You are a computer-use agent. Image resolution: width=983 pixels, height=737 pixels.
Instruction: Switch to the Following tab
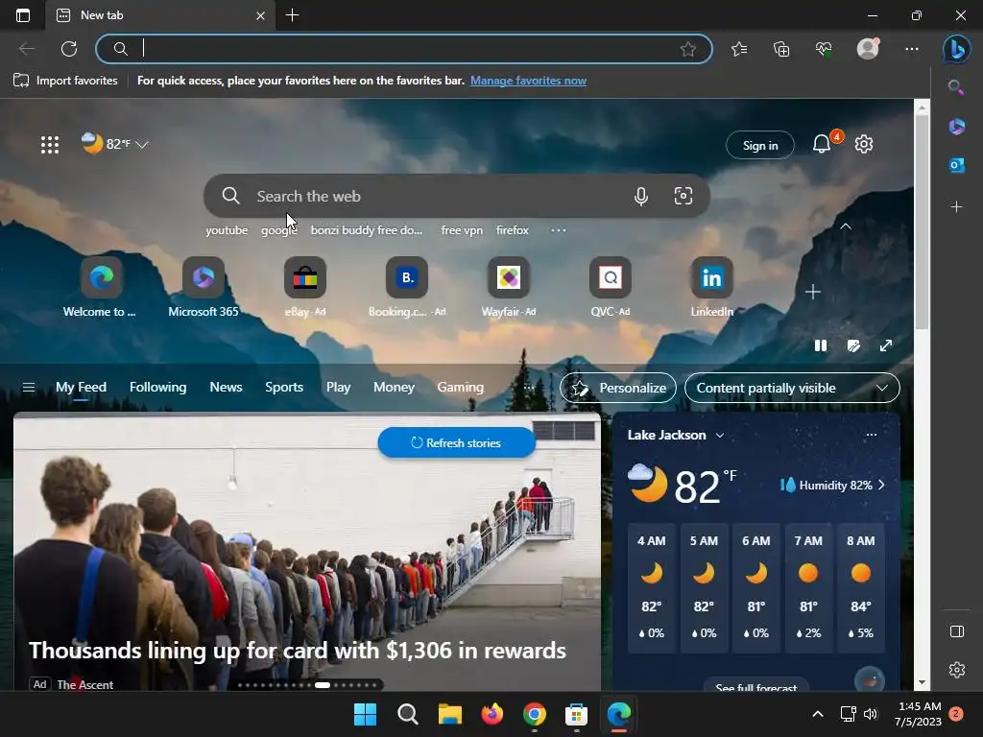click(158, 388)
